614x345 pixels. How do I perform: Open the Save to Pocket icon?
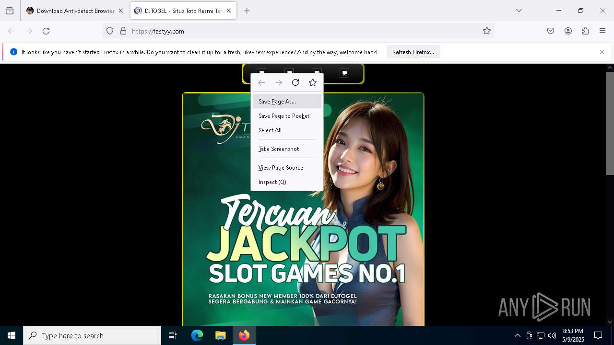pyautogui.click(x=551, y=31)
